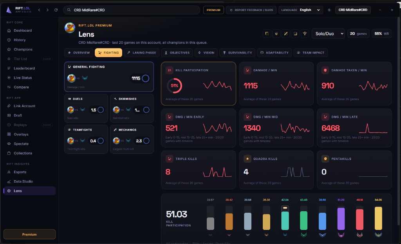Viewport: 401px width, 244px height.
Task: Open the Data Studio chart icon
Action: pos(9,181)
